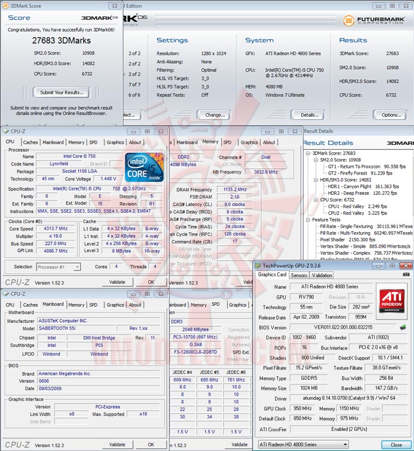The image size is (414, 451).
Task: Click the GPU Clock 950 MHz value
Action: coord(302,408)
